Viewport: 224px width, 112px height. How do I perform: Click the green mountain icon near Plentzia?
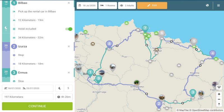coord(85,32)
